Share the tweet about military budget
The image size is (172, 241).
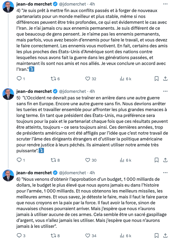[165, 235]
